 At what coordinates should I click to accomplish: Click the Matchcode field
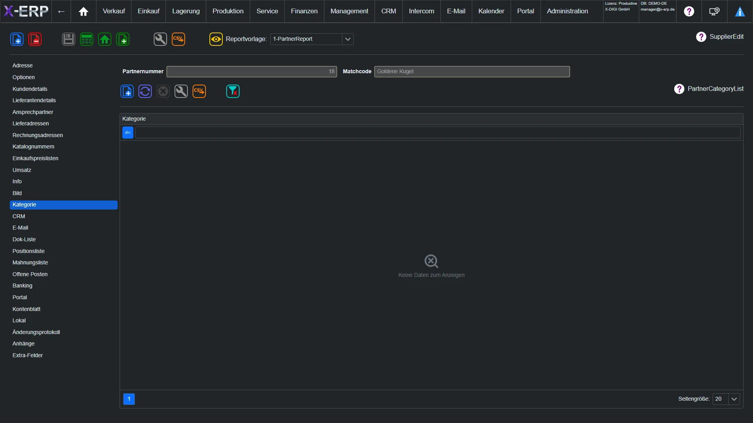coord(472,72)
